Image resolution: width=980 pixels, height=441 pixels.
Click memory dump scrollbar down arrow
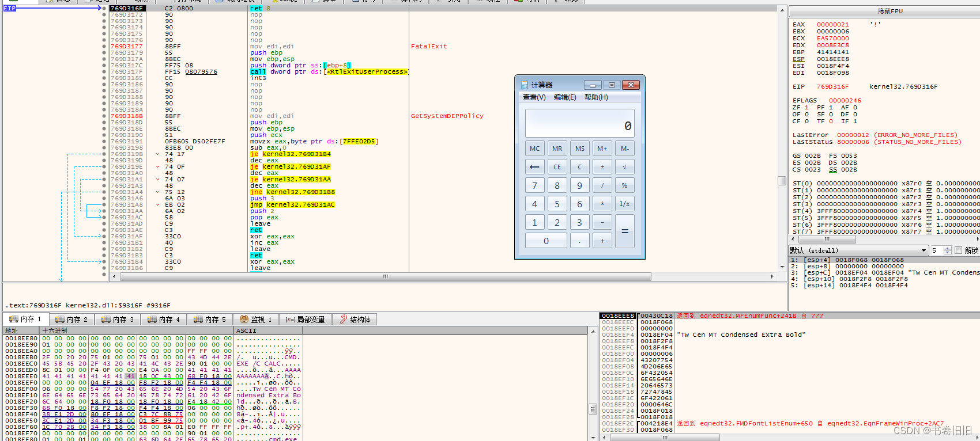(593, 438)
